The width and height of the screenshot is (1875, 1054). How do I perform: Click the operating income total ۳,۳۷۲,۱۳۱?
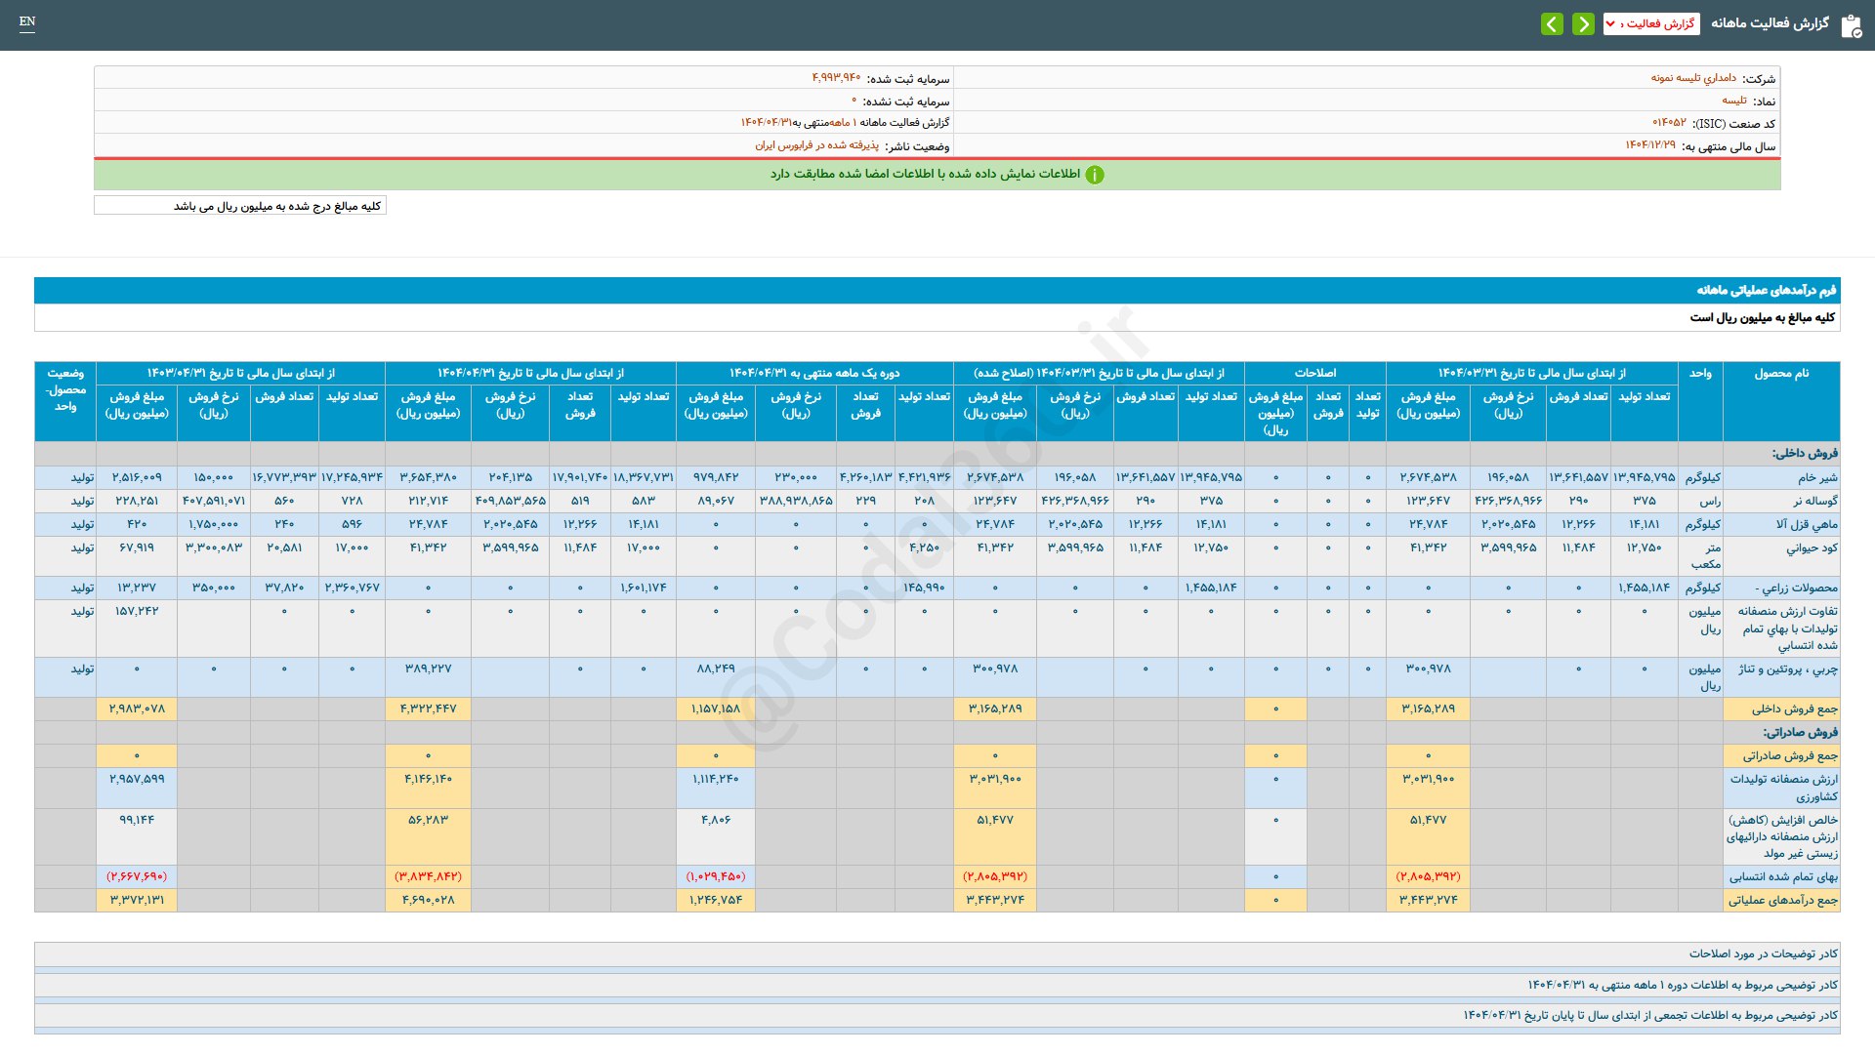[x=137, y=900]
